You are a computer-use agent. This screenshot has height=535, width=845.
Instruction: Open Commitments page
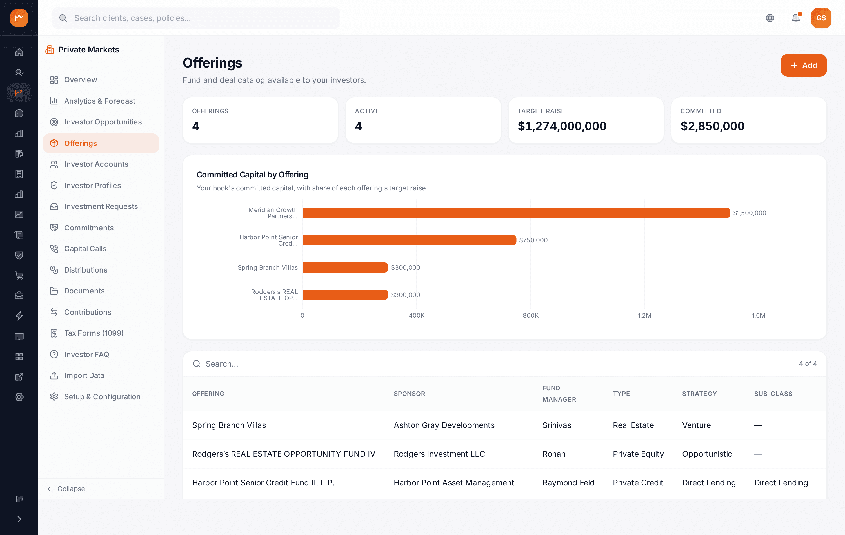coord(101,228)
